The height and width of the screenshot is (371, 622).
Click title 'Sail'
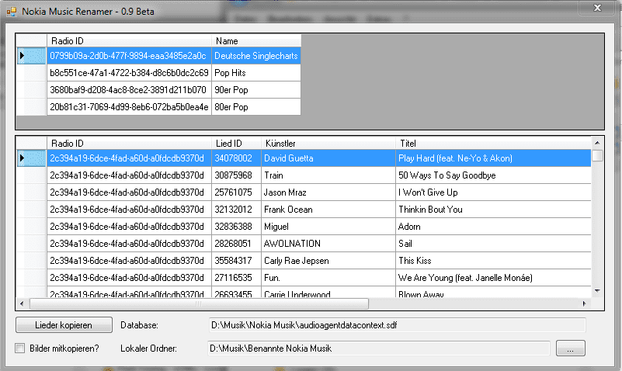pyautogui.click(x=493, y=244)
